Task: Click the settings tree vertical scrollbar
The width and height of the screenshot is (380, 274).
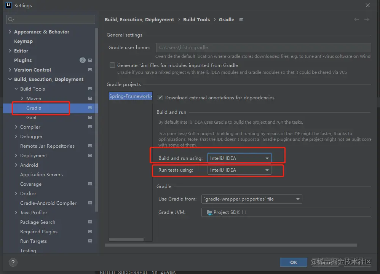Action: pyautogui.click(x=96, y=120)
